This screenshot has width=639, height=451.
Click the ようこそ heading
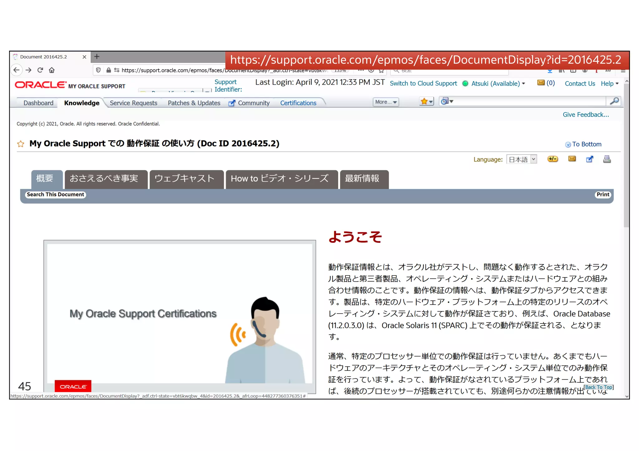(x=355, y=237)
